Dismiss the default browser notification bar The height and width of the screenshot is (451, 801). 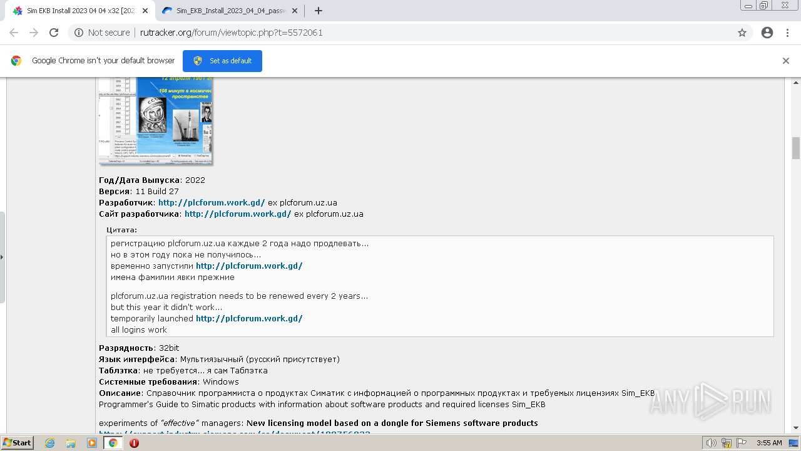point(786,61)
